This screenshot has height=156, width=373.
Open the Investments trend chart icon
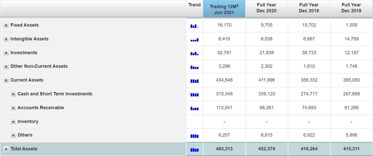[194, 54]
